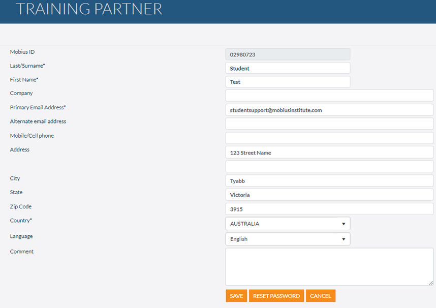Click the empty second Address line field
The height and width of the screenshot is (308, 436).
pos(329,166)
